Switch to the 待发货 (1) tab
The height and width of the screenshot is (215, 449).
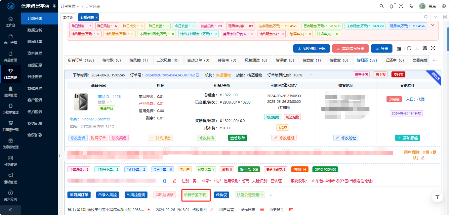pos(311,61)
